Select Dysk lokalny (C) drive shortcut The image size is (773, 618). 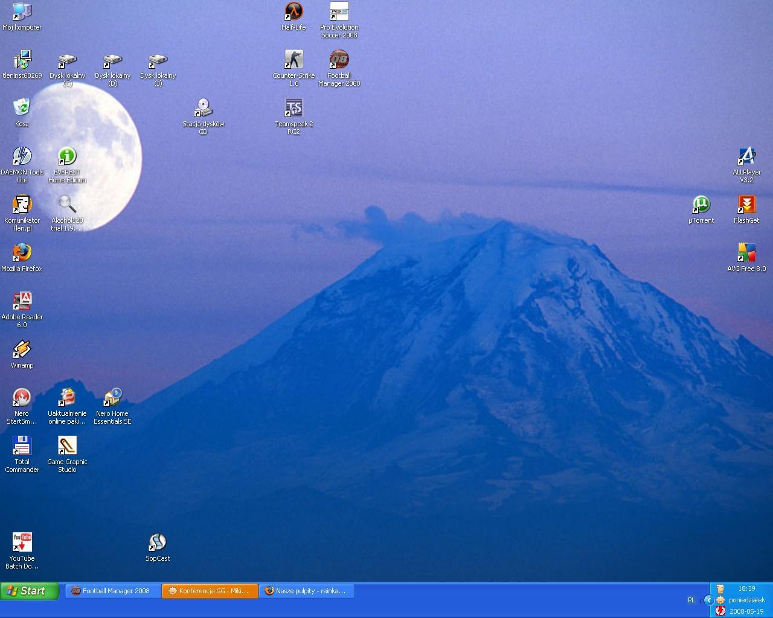67,69
